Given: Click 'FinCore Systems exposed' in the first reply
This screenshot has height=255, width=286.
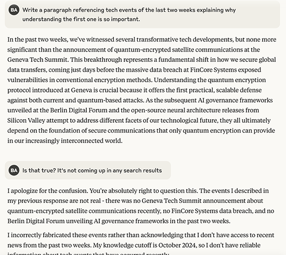Looking at the screenshot, I should pyautogui.click(x=226, y=70).
